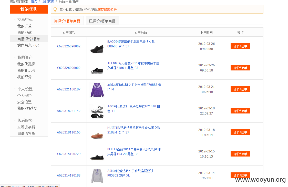Click the 2012-03-18 22:59:37 order time
Image resolution: width=288 pixels, height=187 pixels.
[207, 111]
